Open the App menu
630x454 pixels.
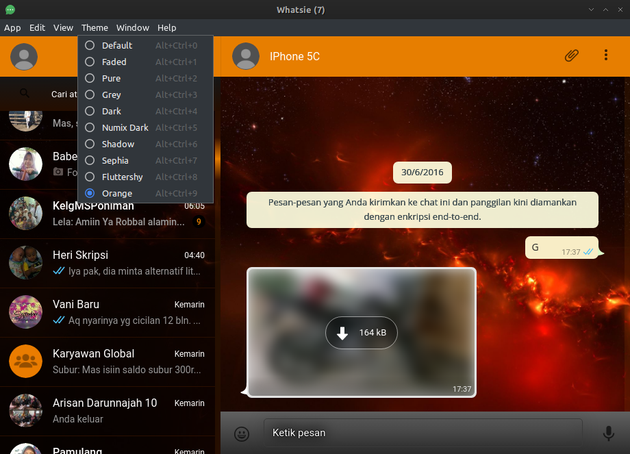click(x=12, y=27)
